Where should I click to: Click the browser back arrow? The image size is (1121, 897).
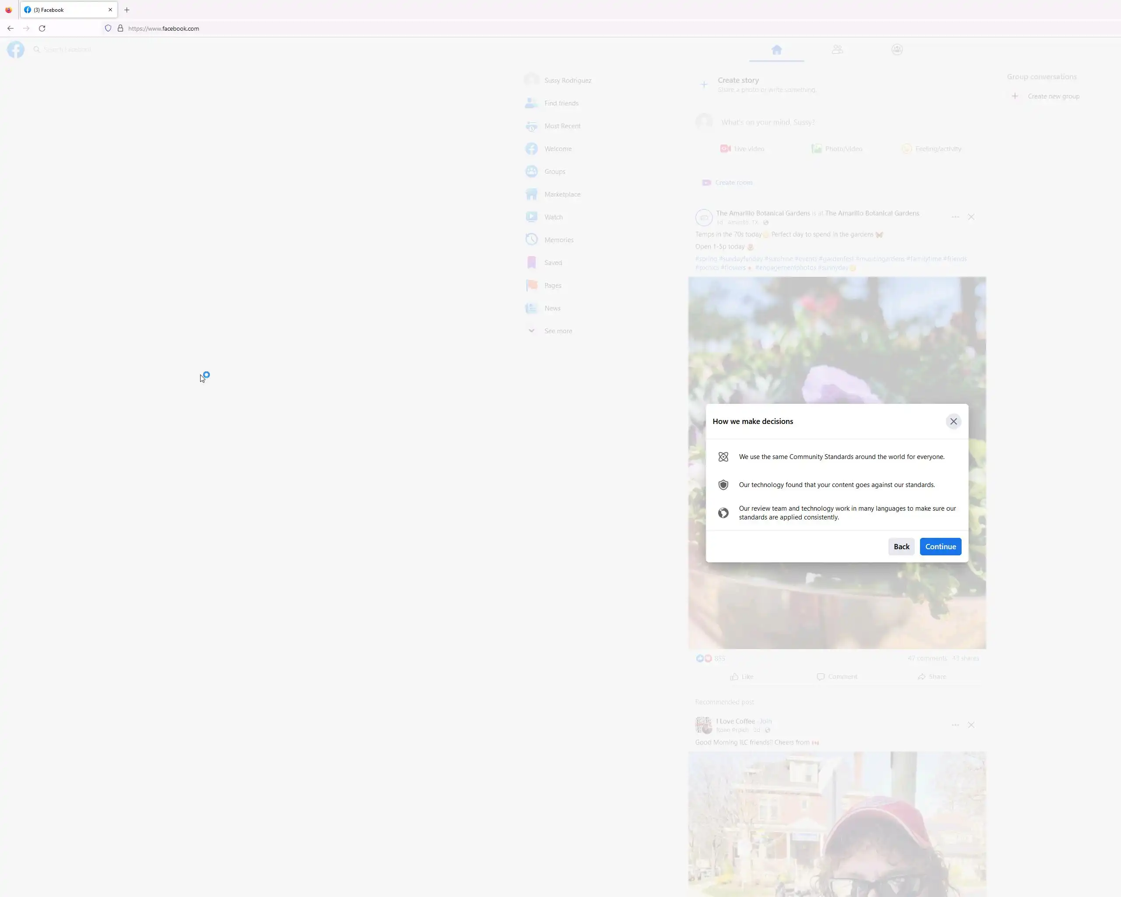click(x=11, y=28)
